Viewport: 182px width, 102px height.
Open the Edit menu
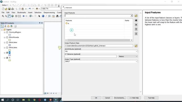8,12
